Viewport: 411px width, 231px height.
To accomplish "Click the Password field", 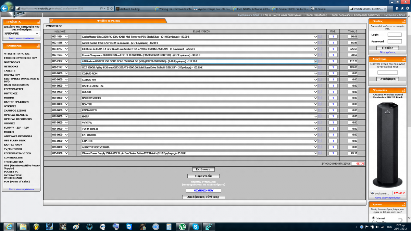I will tap(395, 41).
